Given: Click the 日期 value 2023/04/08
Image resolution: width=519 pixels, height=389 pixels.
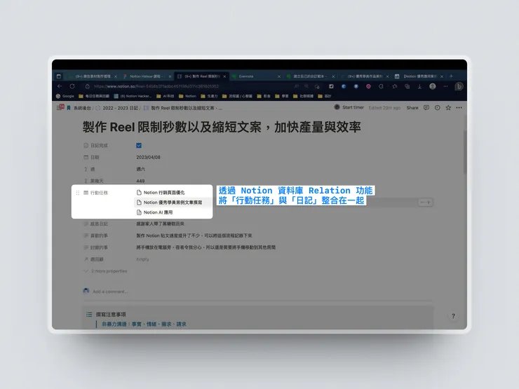Looking at the screenshot, I should tap(148, 157).
